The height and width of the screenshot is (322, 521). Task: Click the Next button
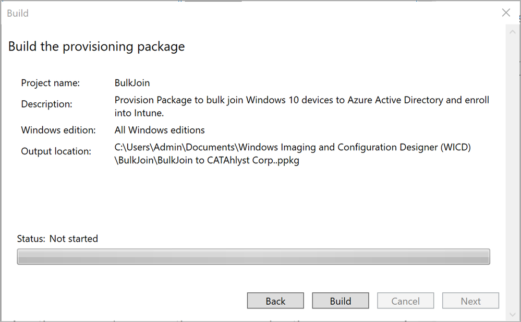pyautogui.click(x=470, y=301)
